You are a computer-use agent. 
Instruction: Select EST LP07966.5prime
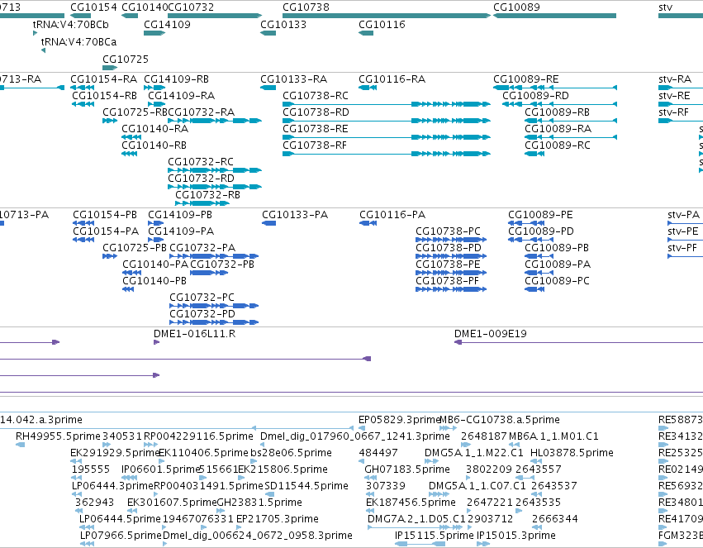click(121, 536)
